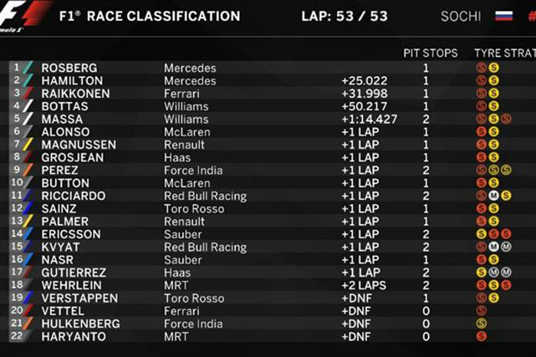Click Ericsson's first yellow soft tyre icon
The height and width of the screenshot is (357, 536).
[482, 234]
